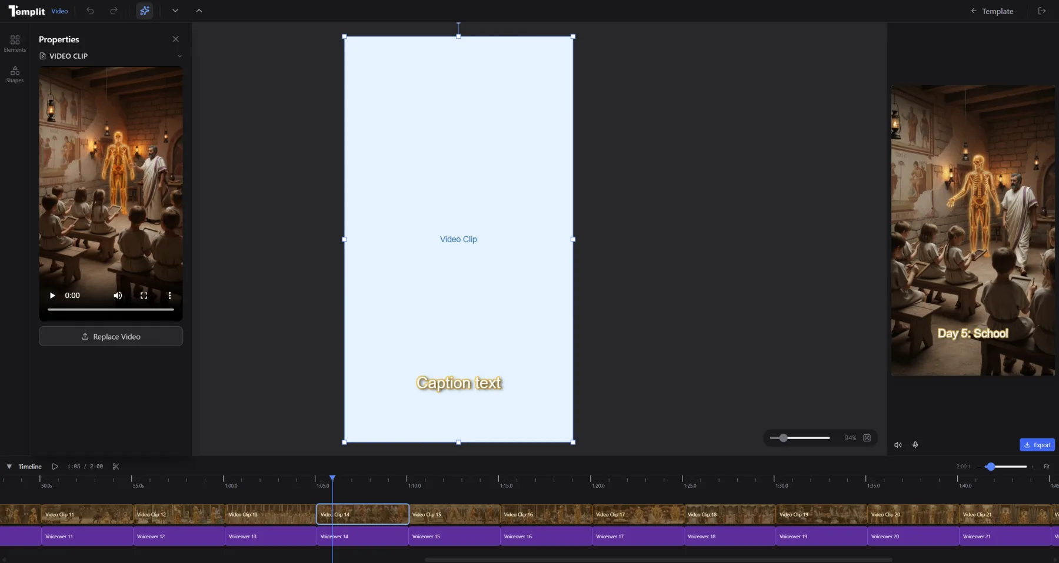The image size is (1059, 563).
Task: Select Video Clip 17 on timeline
Action: click(638, 514)
